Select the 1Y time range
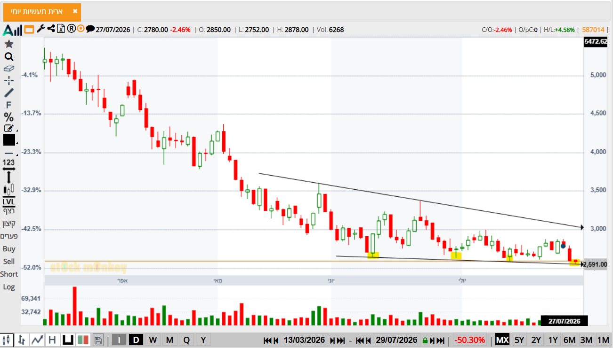Image resolution: width=613 pixels, height=348 pixels. tap(553, 340)
